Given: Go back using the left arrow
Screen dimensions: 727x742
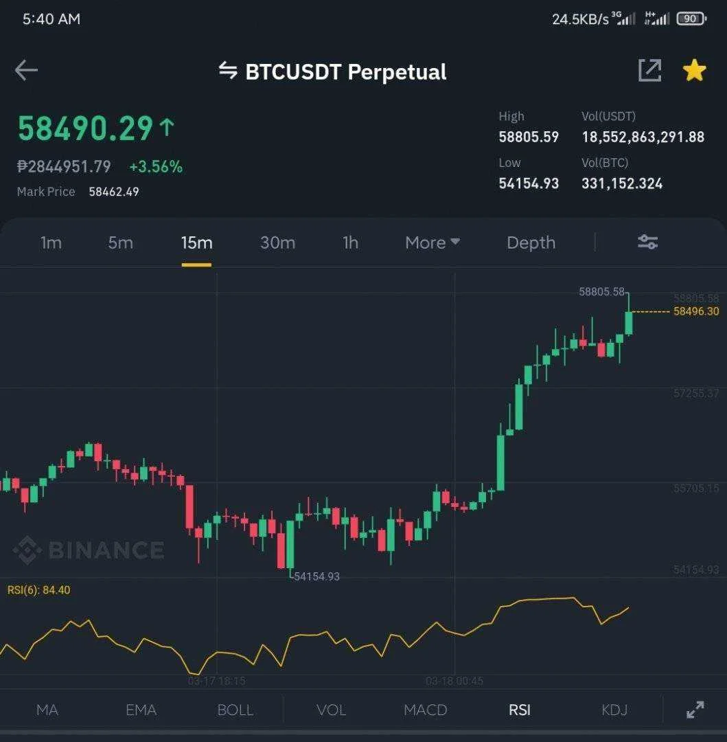Looking at the screenshot, I should click(26, 71).
